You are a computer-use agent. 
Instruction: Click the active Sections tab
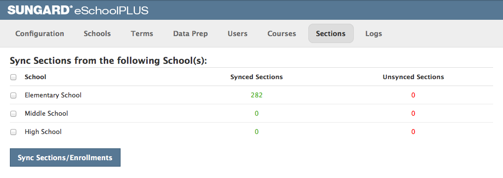331,34
